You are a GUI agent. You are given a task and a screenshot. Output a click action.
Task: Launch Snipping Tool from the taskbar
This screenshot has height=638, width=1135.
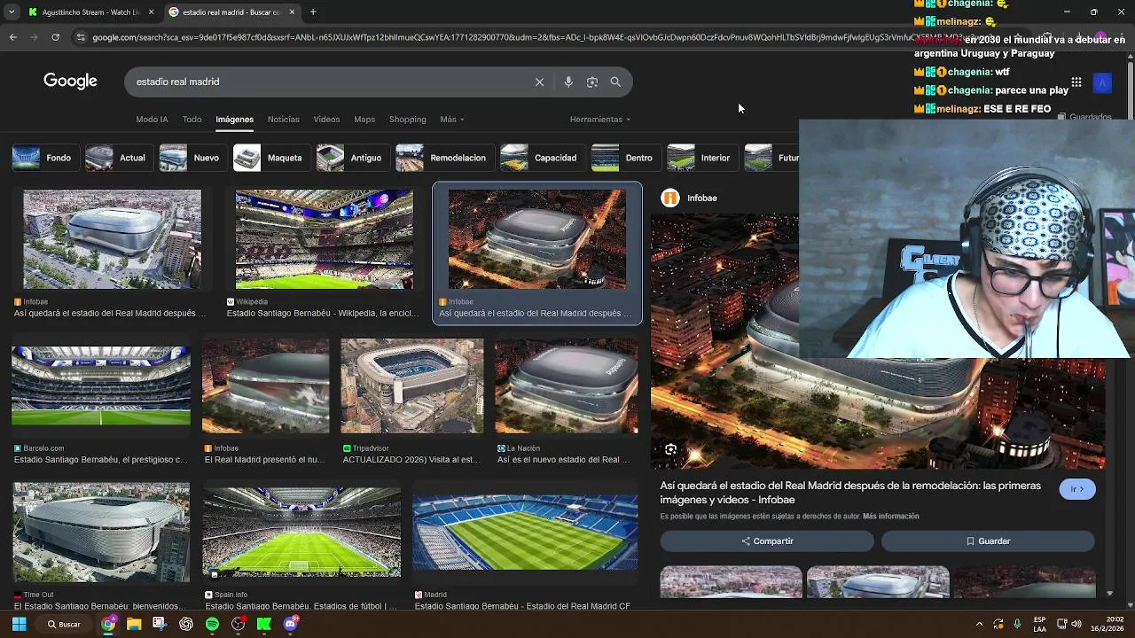(x=160, y=624)
